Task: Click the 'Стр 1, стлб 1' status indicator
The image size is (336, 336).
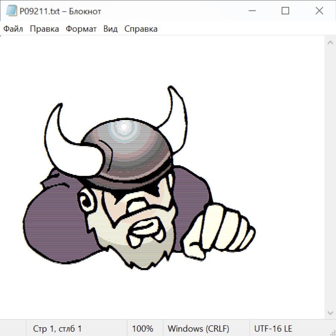Action: (57, 329)
